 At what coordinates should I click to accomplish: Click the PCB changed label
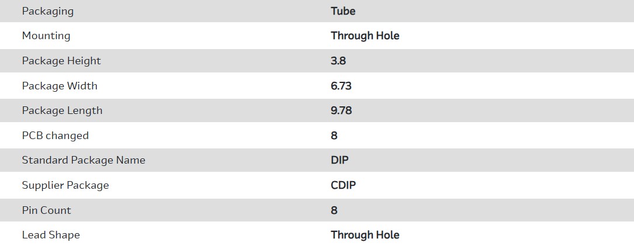56,136
